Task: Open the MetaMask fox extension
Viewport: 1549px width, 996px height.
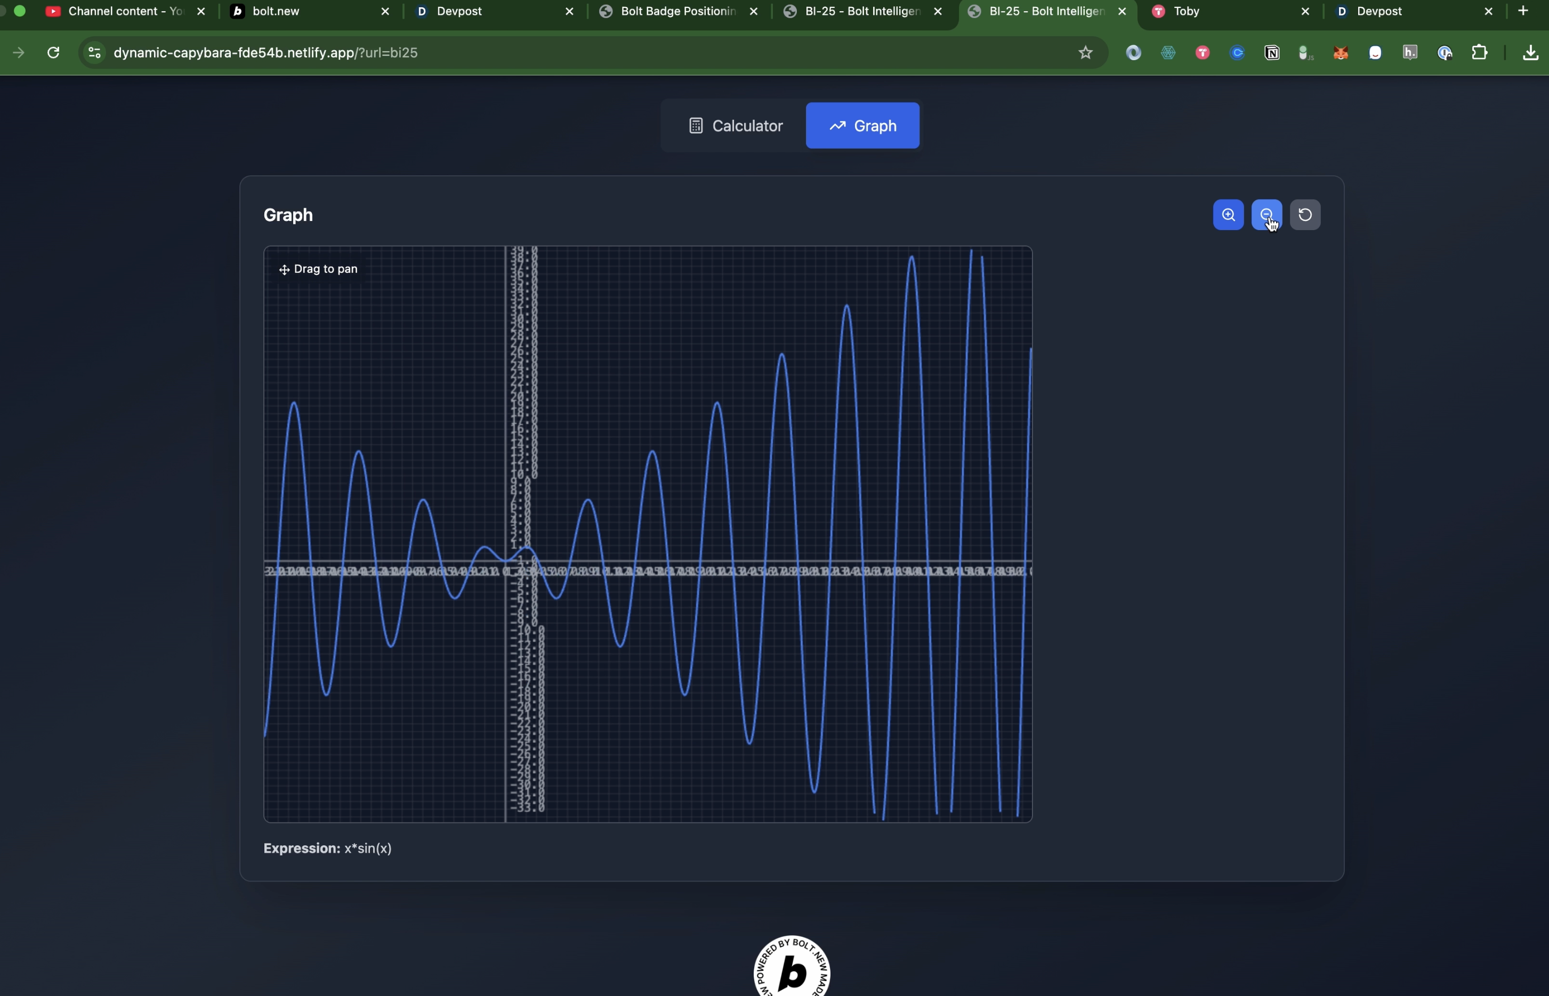Action: pyautogui.click(x=1341, y=53)
